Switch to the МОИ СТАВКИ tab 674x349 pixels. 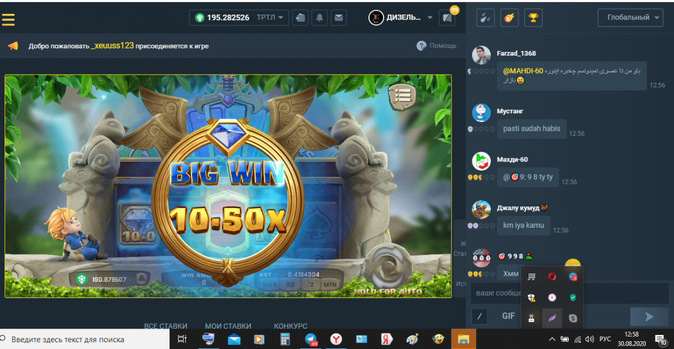228,326
